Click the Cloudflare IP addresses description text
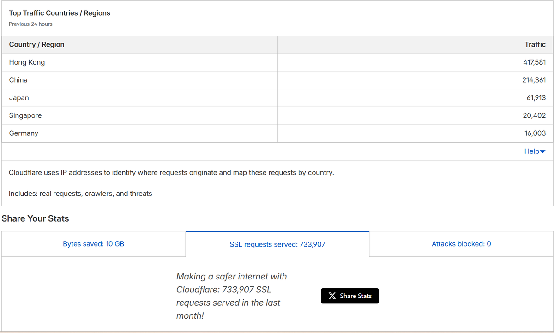 (171, 173)
